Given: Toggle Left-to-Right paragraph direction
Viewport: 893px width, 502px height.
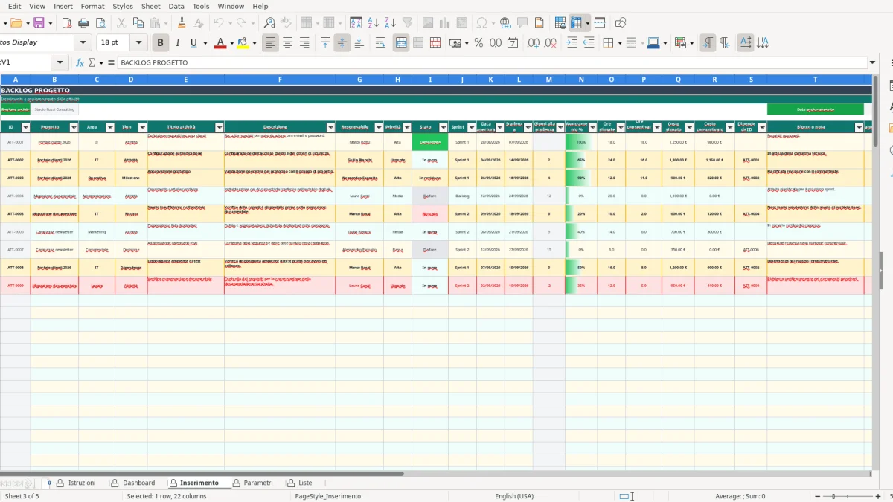Looking at the screenshot, I should (708, 43).
